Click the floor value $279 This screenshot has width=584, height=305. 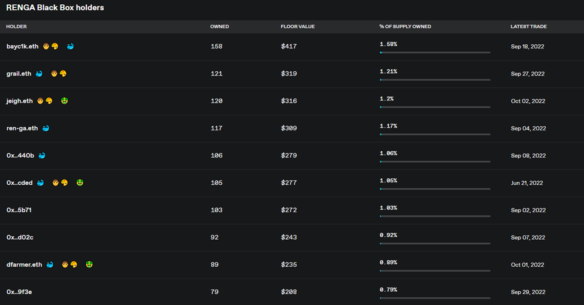click(x=289, y=155)
